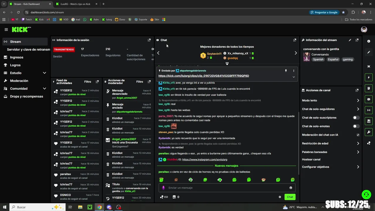
Task: Toggle the broadcast signal widget in right sidebar
Action: coord(369,110)
